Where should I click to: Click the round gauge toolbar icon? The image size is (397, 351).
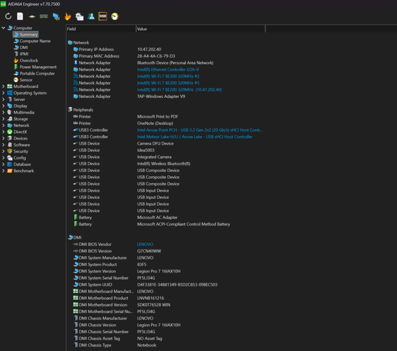click(x=115, y=17)
